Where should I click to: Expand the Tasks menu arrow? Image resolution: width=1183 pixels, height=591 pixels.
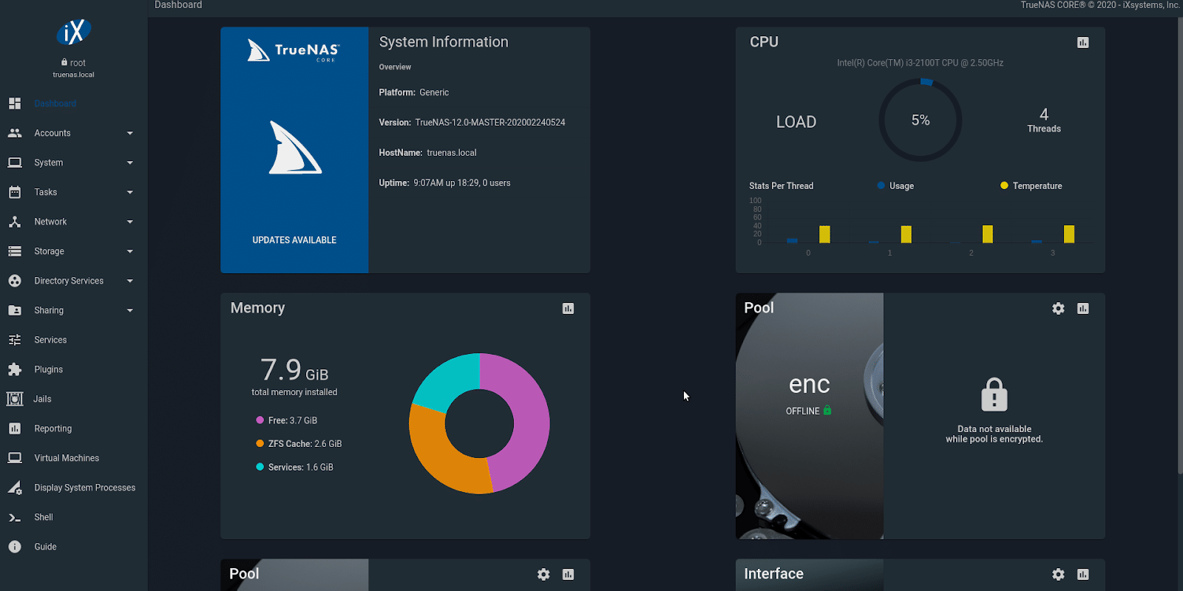point(130,192)
